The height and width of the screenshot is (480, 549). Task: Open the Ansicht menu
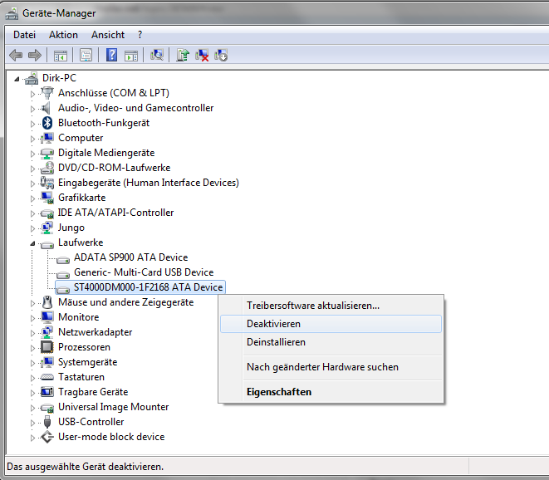pos(108,35)
